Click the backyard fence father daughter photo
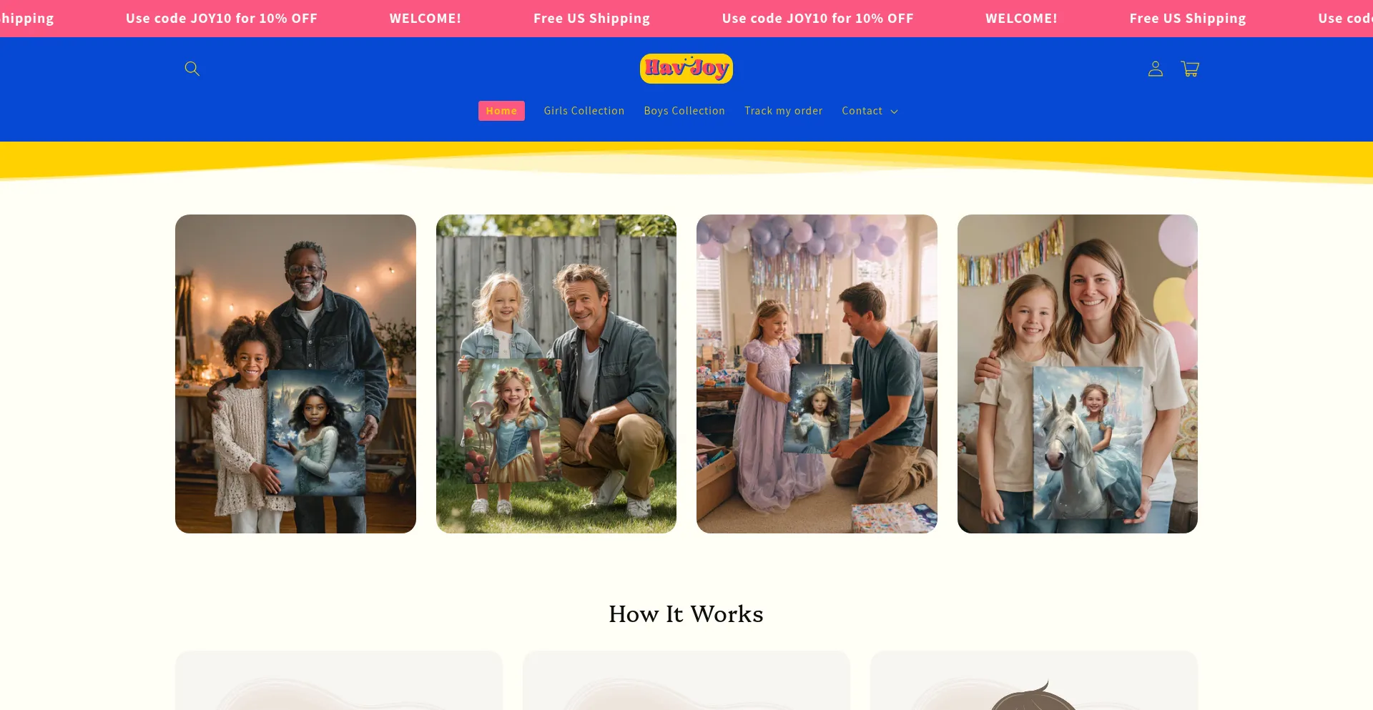Image resolution: width=1373 pixels, height=710 pixels. 556,374
